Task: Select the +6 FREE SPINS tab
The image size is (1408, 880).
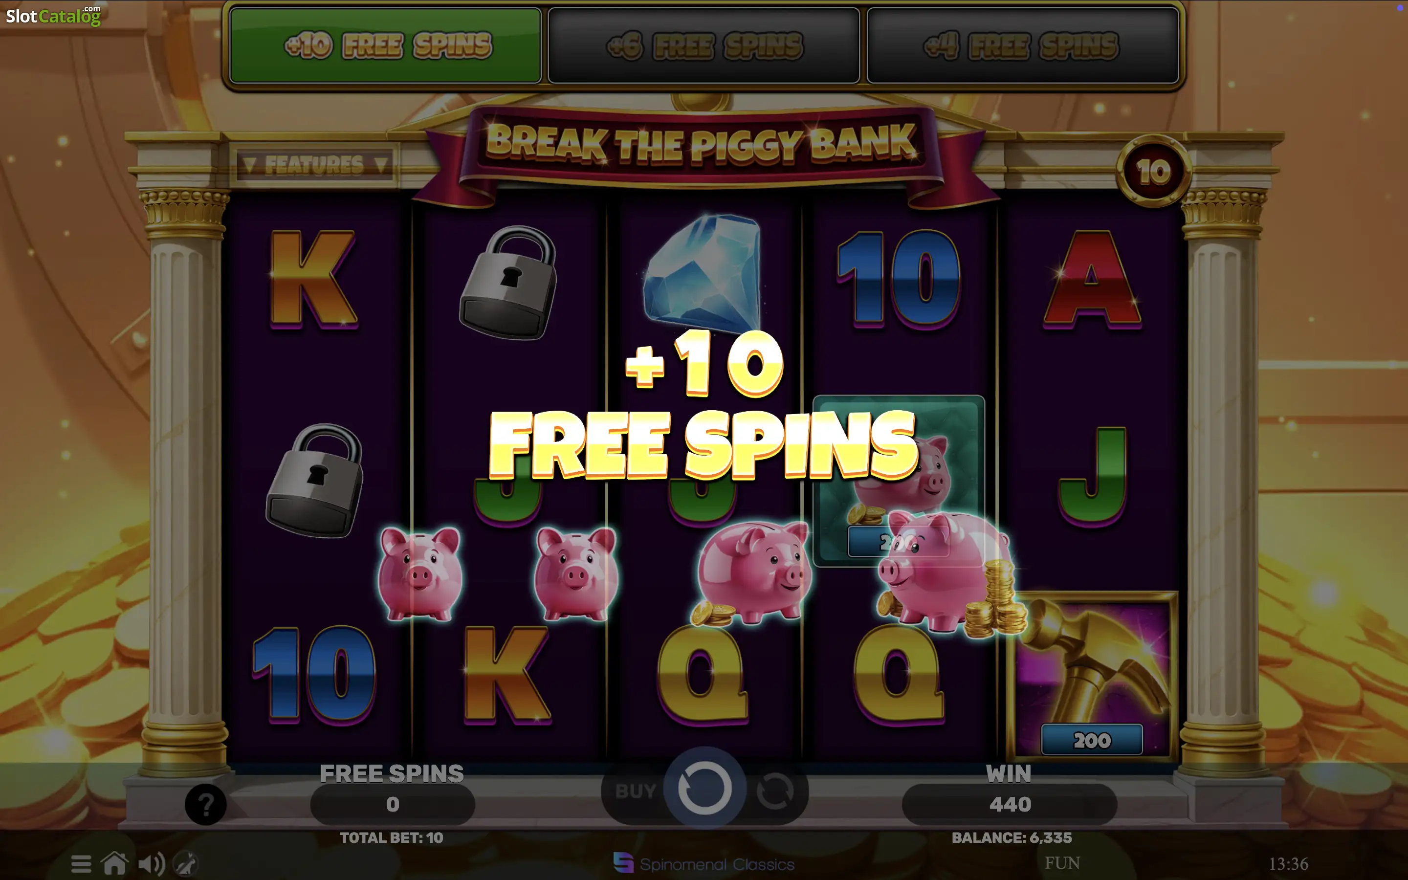Action: click(x=704, y=45)
